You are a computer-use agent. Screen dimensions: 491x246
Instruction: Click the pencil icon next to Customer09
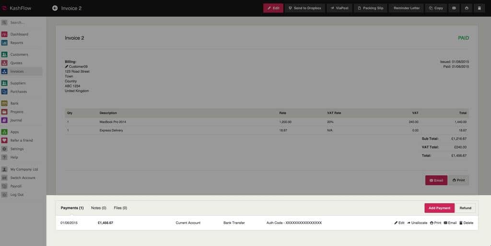[67, 67]
